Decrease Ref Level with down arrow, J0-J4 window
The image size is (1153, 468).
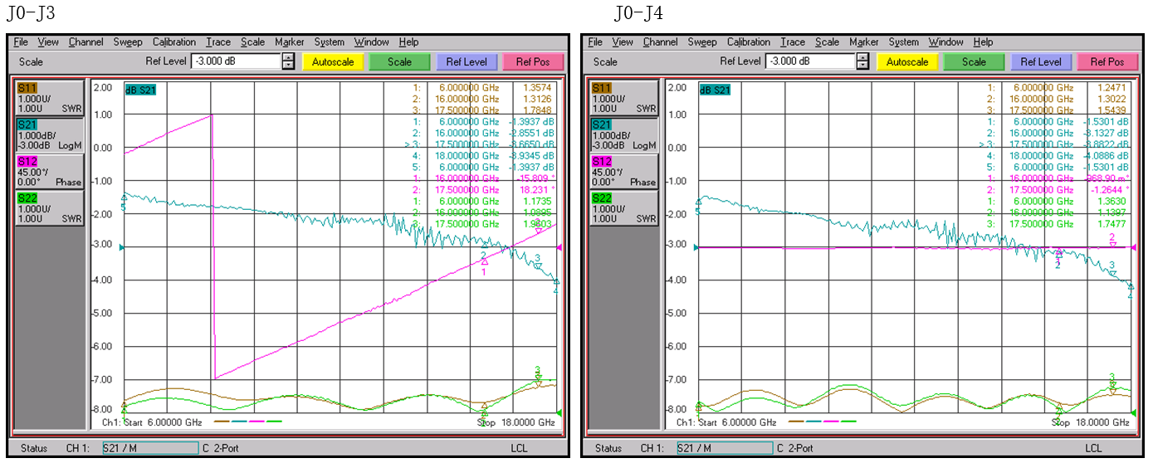click(x=862, y=66)
